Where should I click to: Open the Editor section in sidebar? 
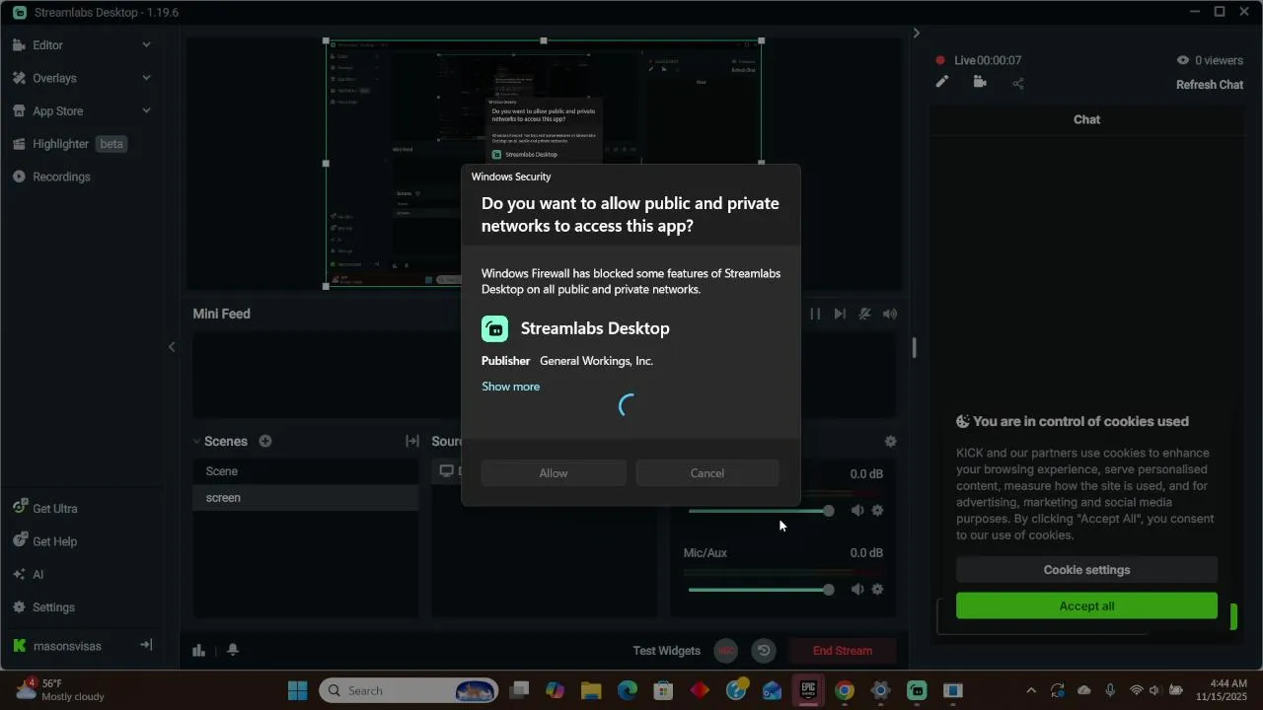pyautogui.click(x=47, y=45)
